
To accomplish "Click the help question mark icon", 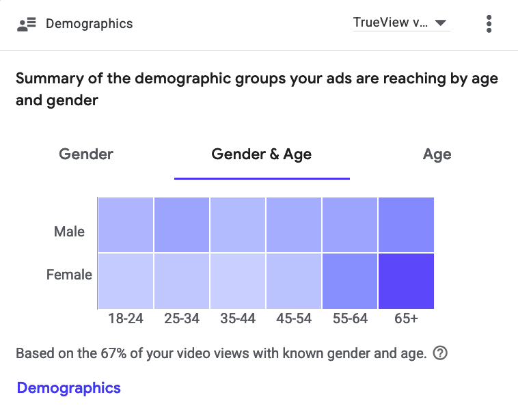I will click(x=441, y=353).
